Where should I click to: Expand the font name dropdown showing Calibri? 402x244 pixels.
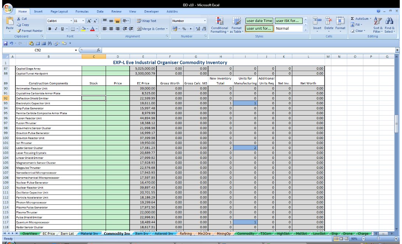(71, 21)
